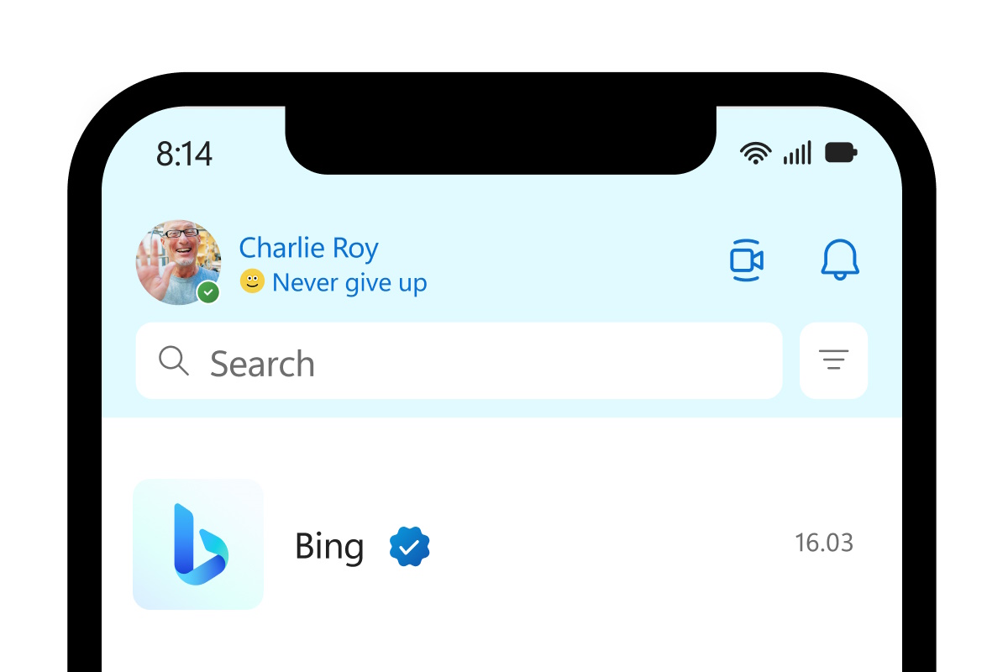Open Charlie Roy's profile menu via avatar
The image size is (1008, 672).
178,262
